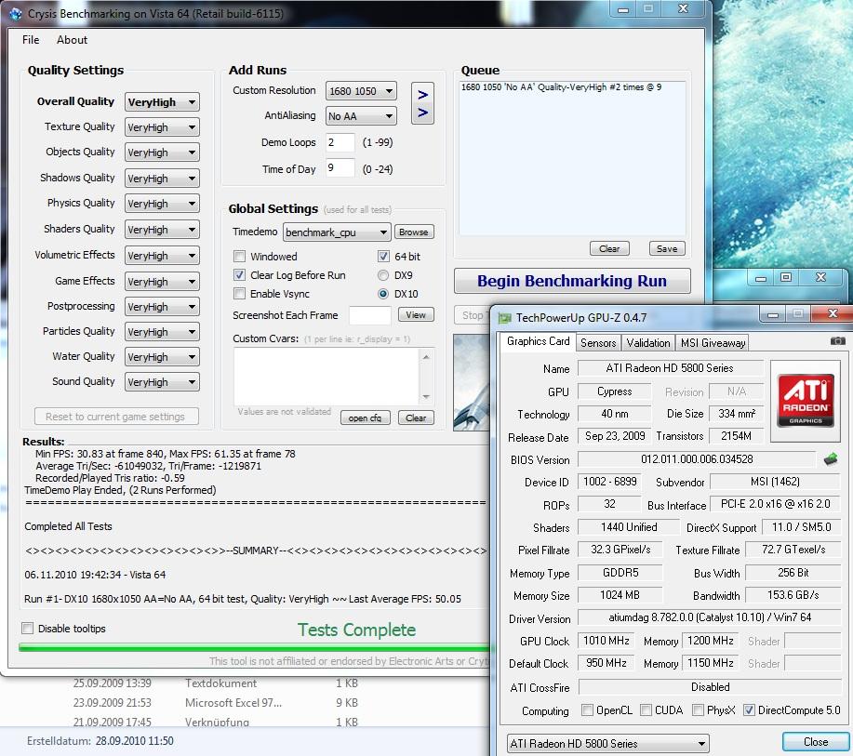Click the GPU-Z title bar icon
853x756 pixels.
click(505, 318)
